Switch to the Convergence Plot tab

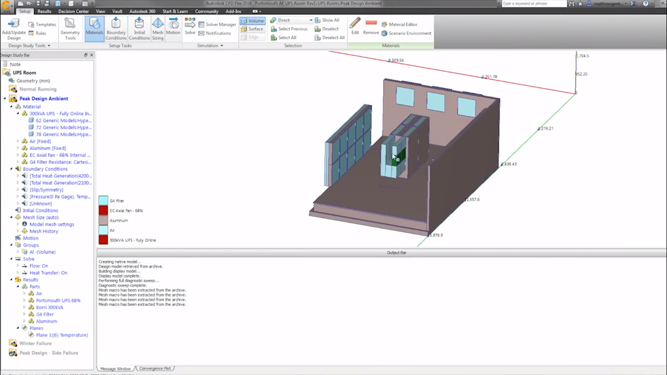tap(155, 369)
